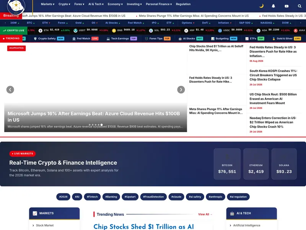306x230 pixels.
Task: Open Tech Earnings trending laptop icon
Action: [x=108, y=39]
